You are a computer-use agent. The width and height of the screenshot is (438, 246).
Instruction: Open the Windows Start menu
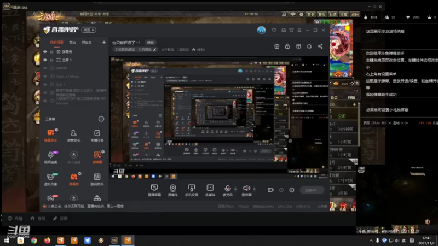click(7, 241)
